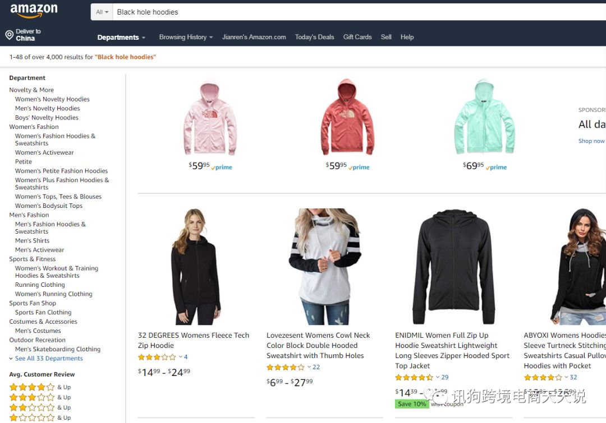Image resolution: width=606 pixels, height=423 pixels.
Task: Open star rating of Lovezesent sweatshirt
Action: click(286, 367)
